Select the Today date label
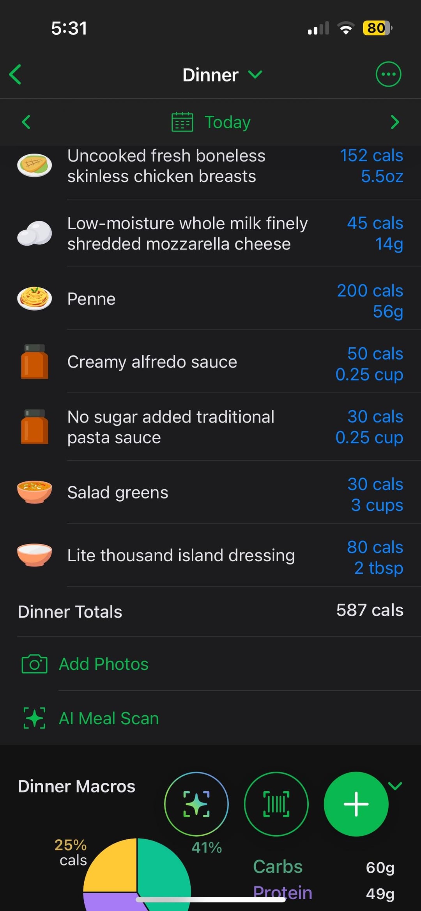This screenshot has width=421, height=911. pyautogui.click(x=227, y=122)
